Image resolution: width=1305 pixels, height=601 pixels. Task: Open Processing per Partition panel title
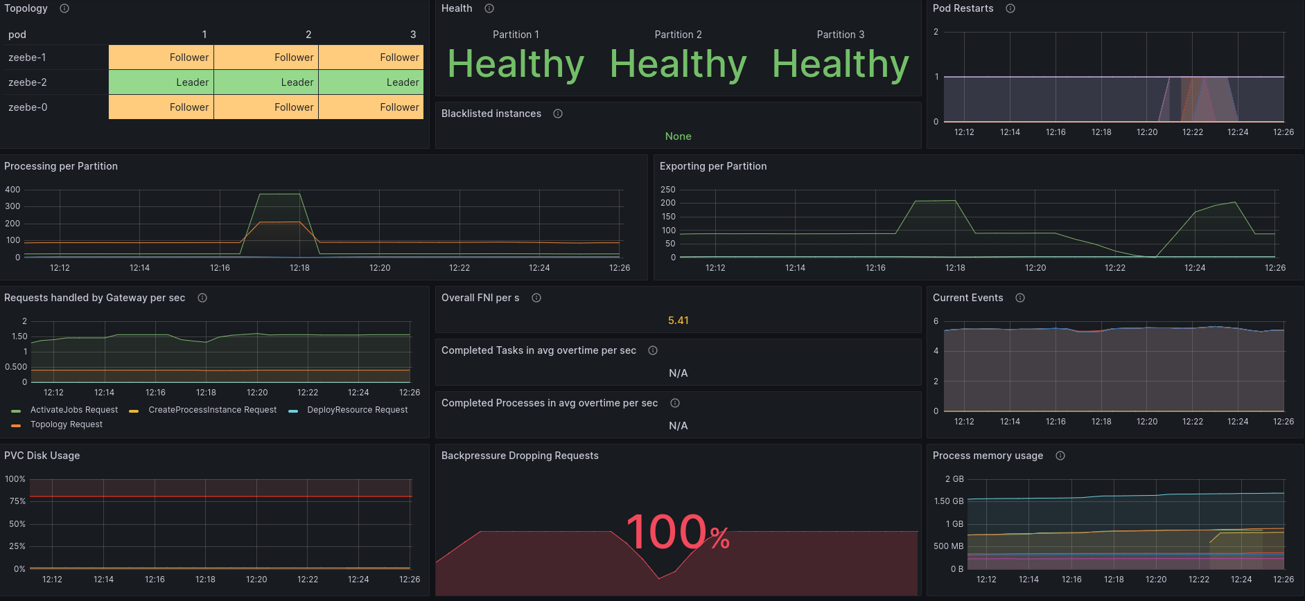pyautogui.click(x=61, y=166)
